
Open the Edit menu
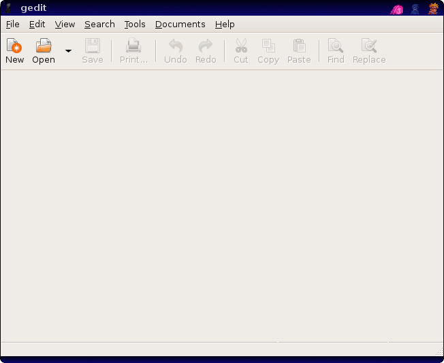pos(37,25)
